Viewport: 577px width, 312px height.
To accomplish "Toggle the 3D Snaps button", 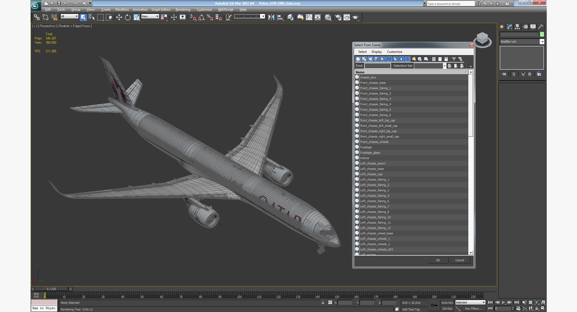I will (193, 17).
